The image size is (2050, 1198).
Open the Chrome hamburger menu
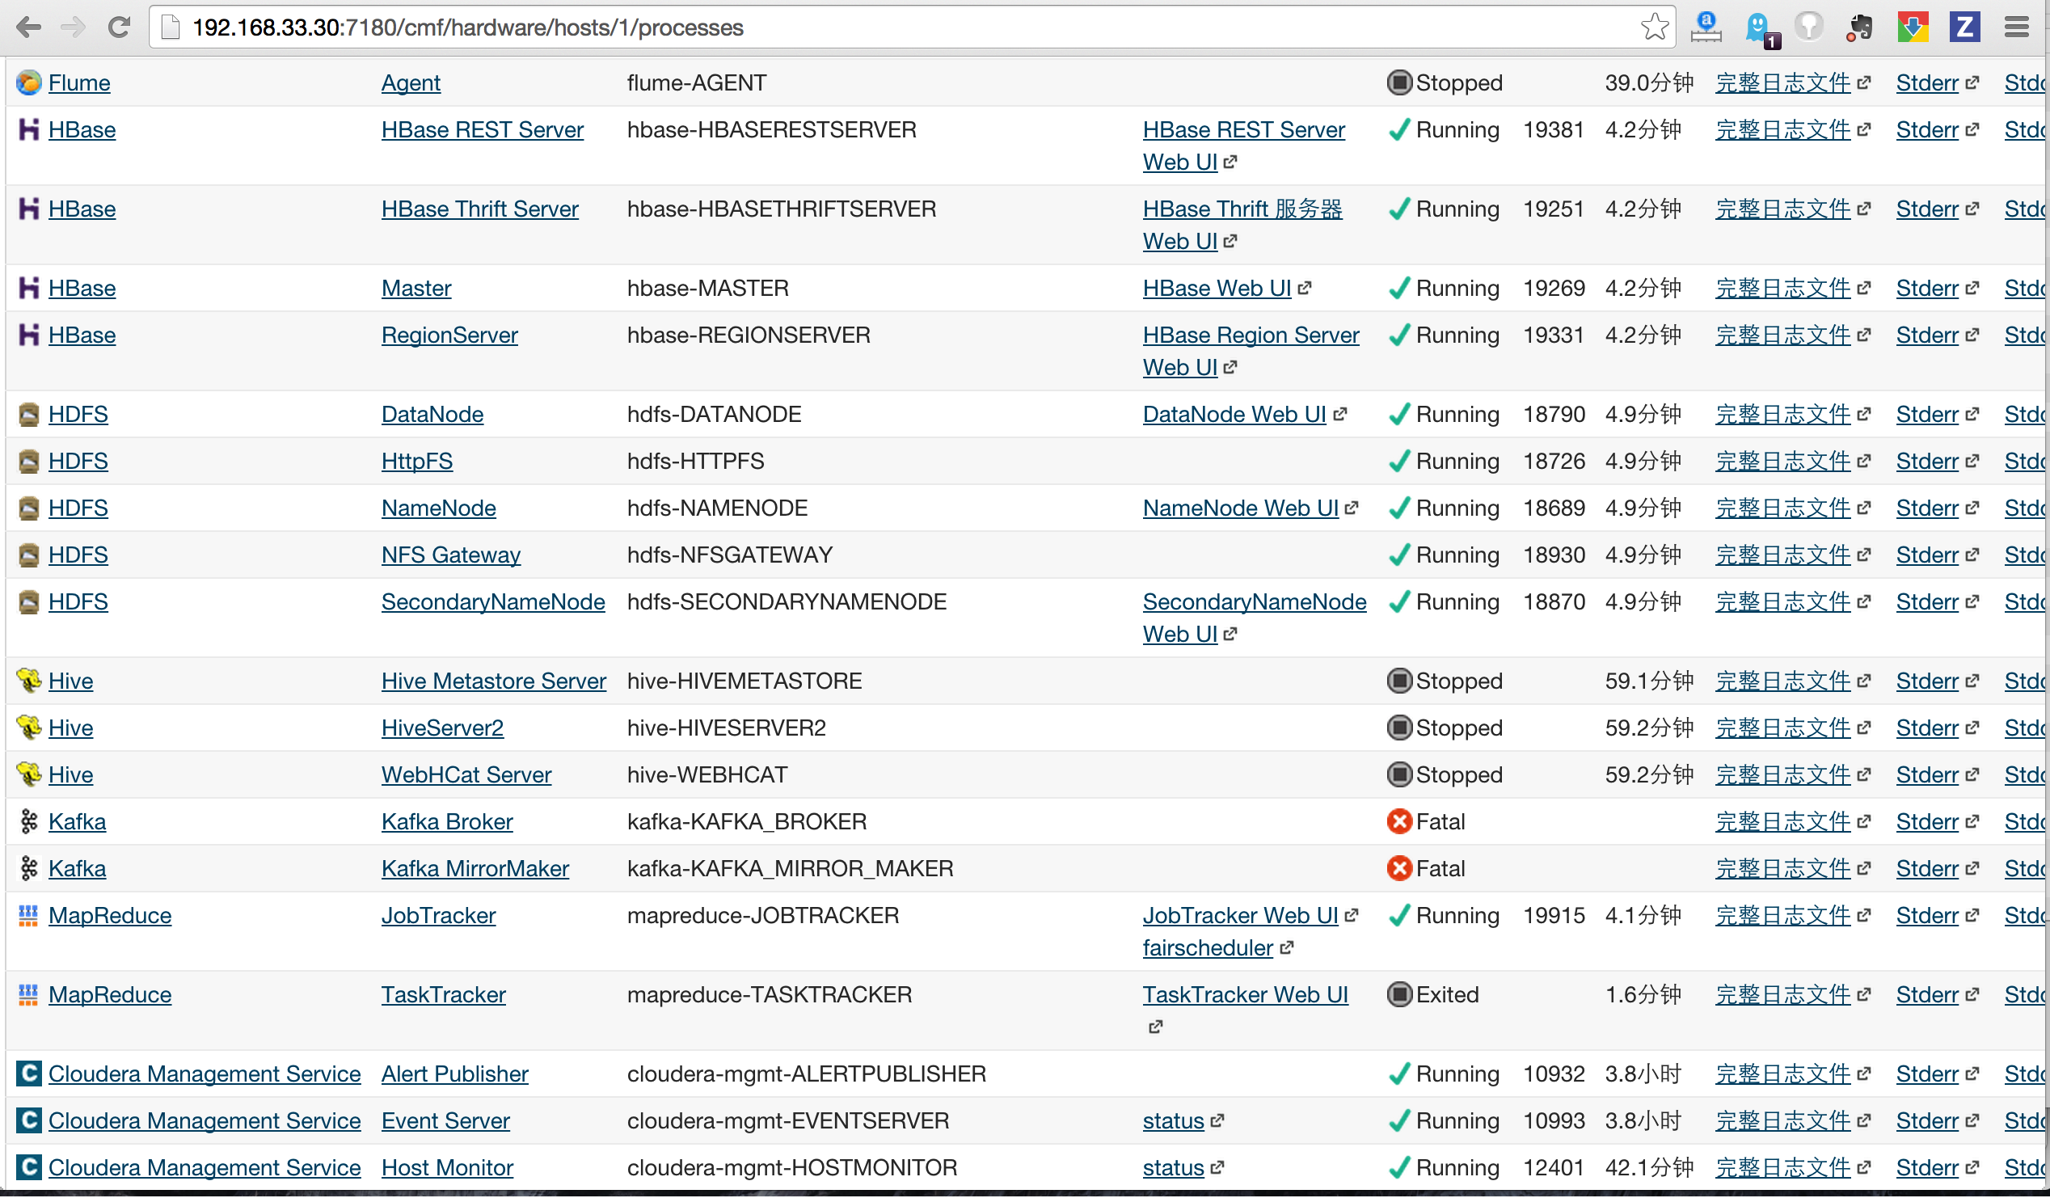2017,27
